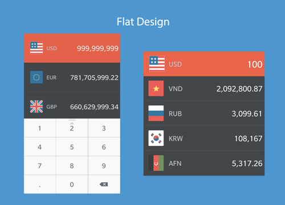Screen dimensions: 285x205
Task: Tap keypad digit 5
Action: tap(72, 147)
